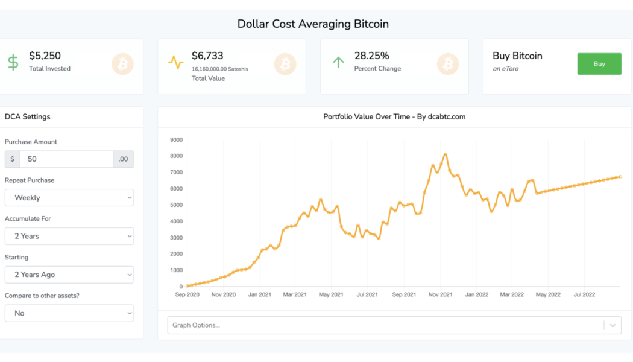
Task: Select the Bitcoin icon beside Total Invested
Action: click(x=122, y=63)
